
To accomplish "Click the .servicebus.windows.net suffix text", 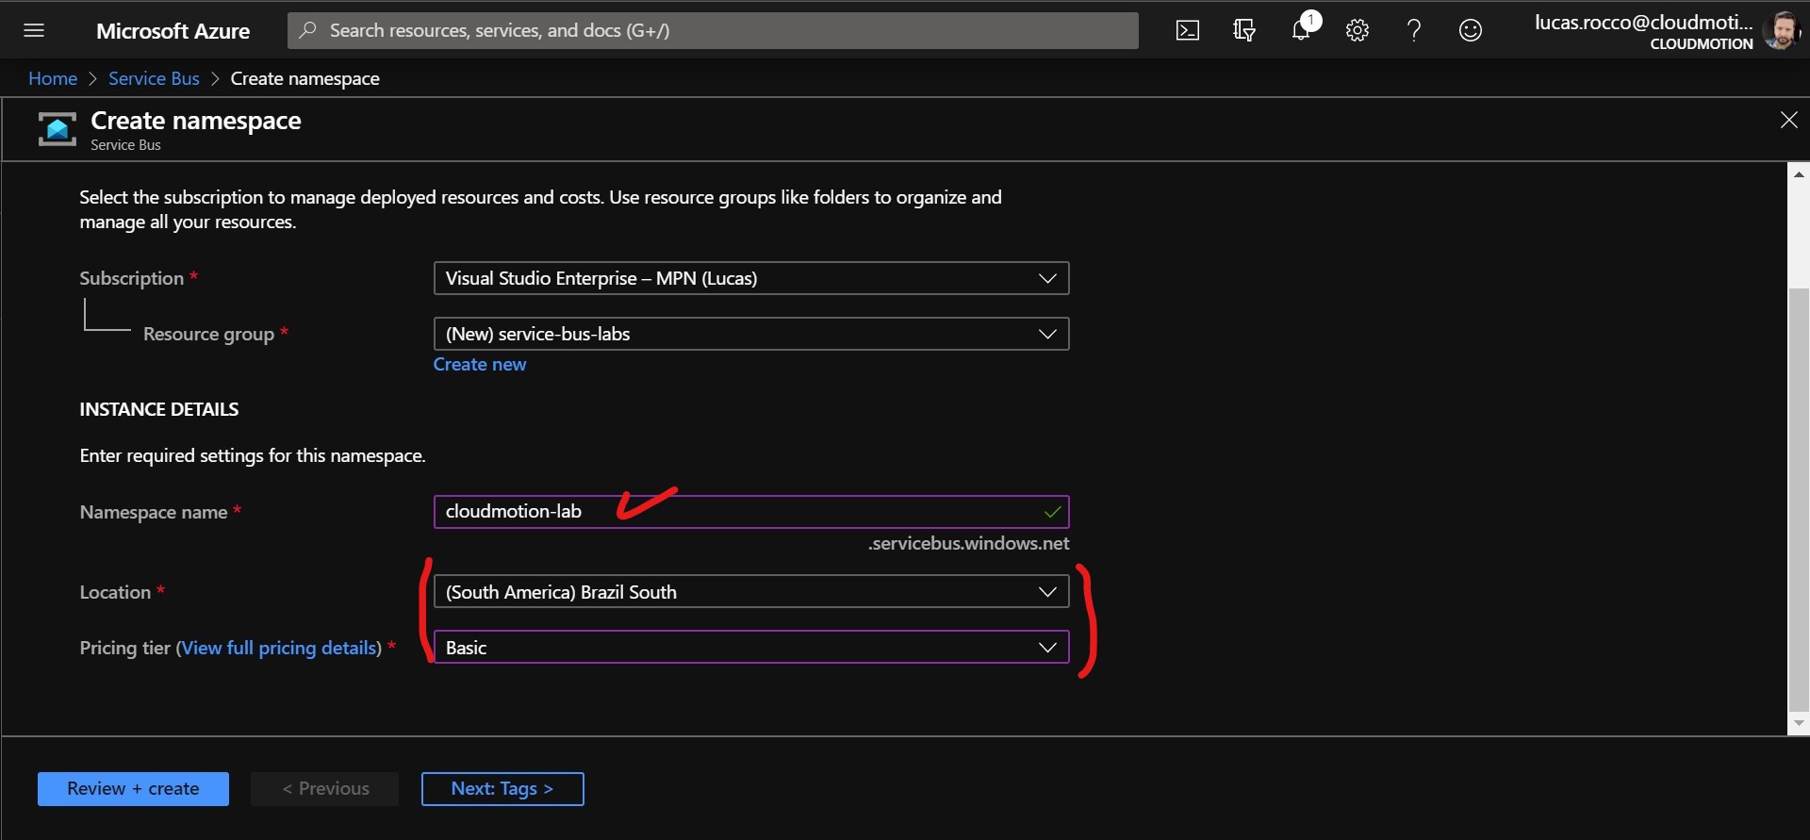I will (x=968, y=543).
